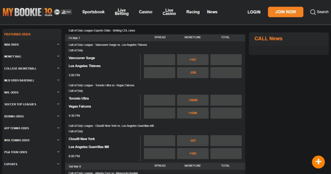Expand the College Basketball chevron
Image resolution: width=331 pixels, height=174 pixels.
58,68
